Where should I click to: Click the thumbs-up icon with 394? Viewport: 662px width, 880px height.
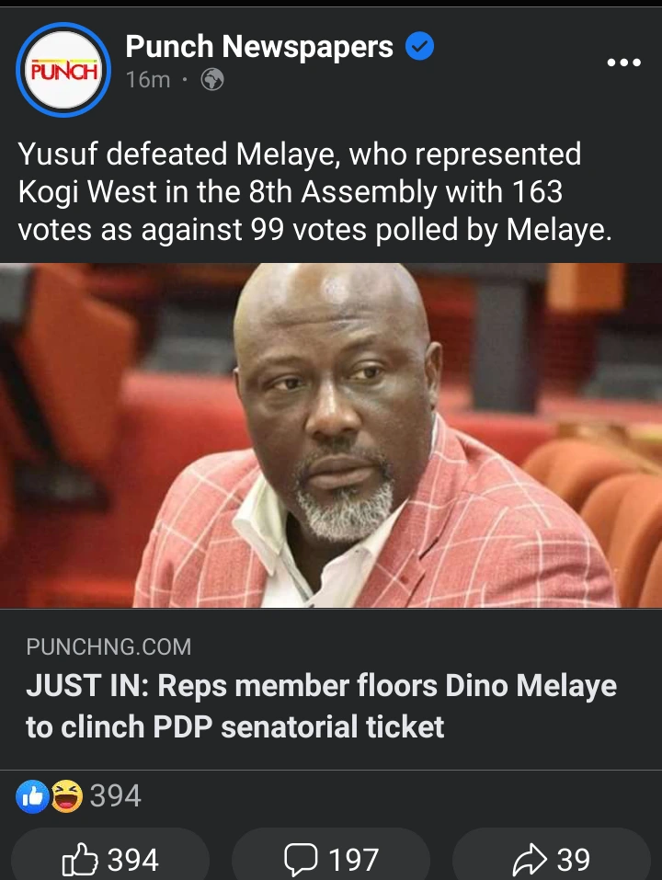point(80,859)
